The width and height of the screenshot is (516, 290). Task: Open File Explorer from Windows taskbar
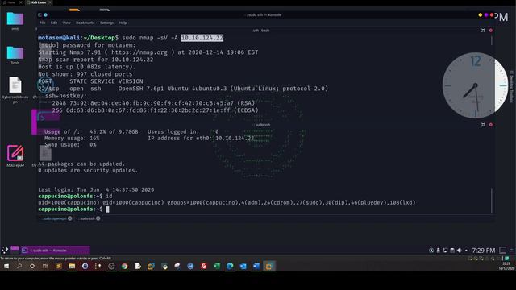(x=72, y=266)
